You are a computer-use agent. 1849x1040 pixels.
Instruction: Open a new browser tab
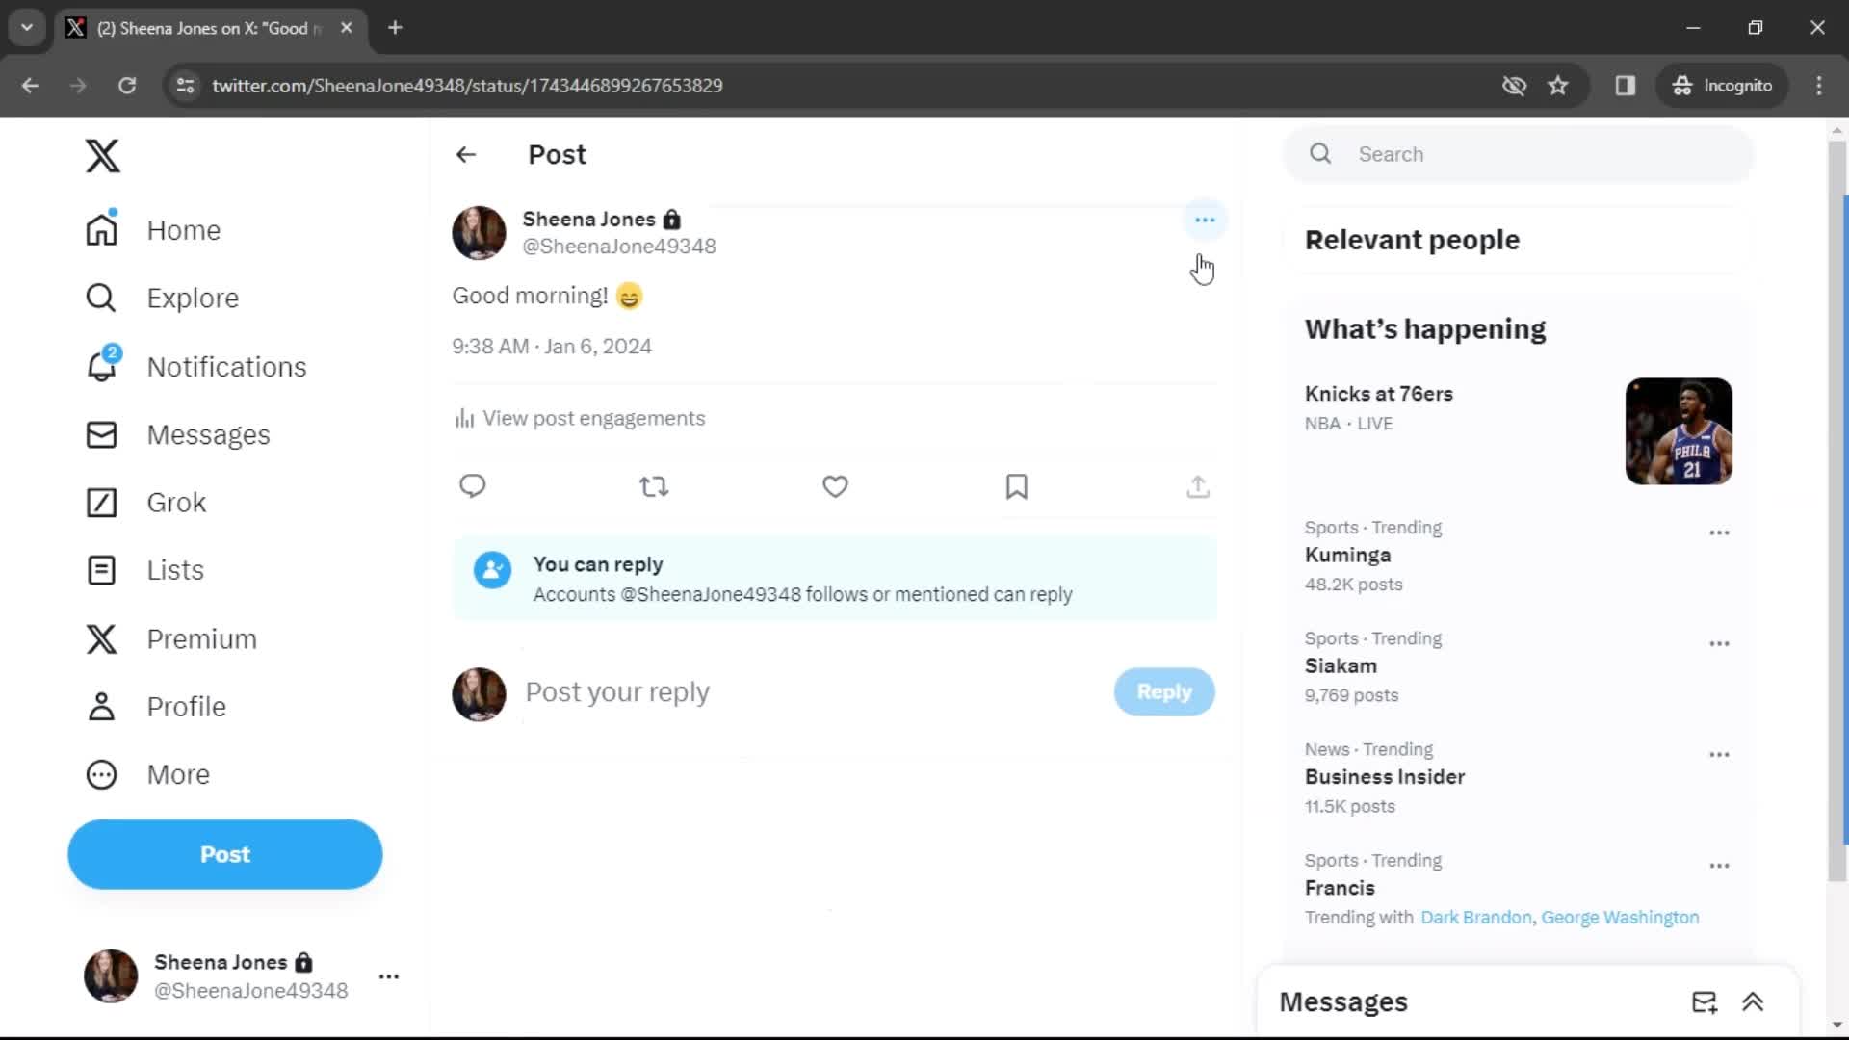click(x=395, y=28)
